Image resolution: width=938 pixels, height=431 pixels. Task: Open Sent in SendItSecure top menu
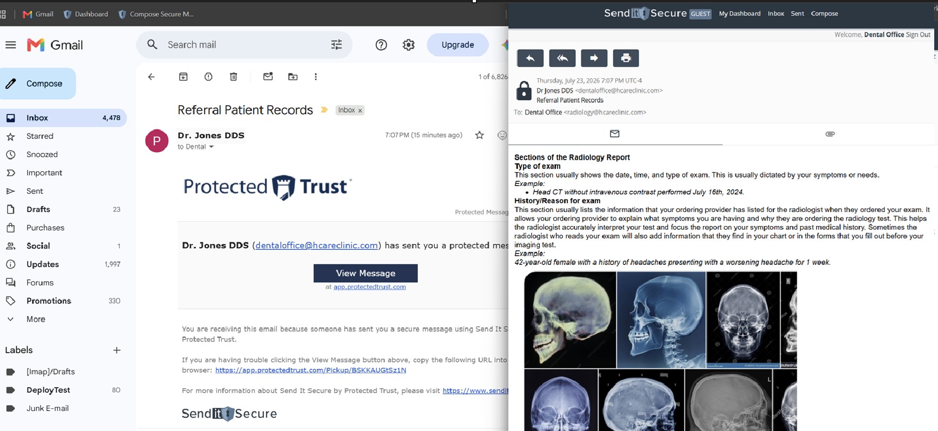pos(797,13)
